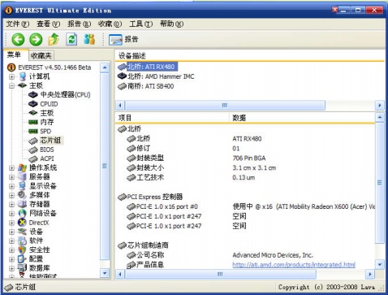Click the 706 Pin BGA value

(249, 158)
